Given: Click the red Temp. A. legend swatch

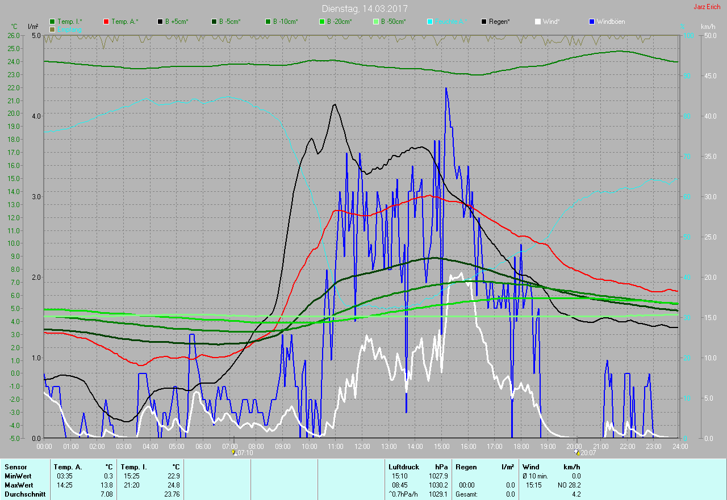Looking at the screenshot, I should point(107,22).
